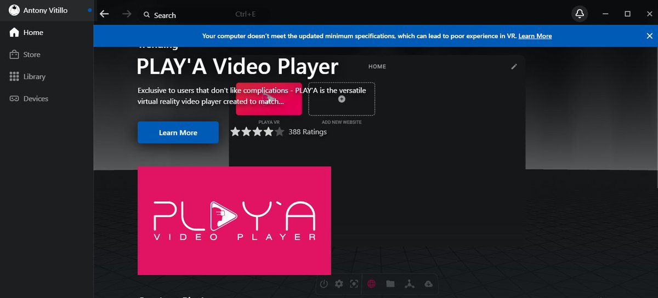
Task: Select the red globe web icon
Action: (x=372, y=284)
